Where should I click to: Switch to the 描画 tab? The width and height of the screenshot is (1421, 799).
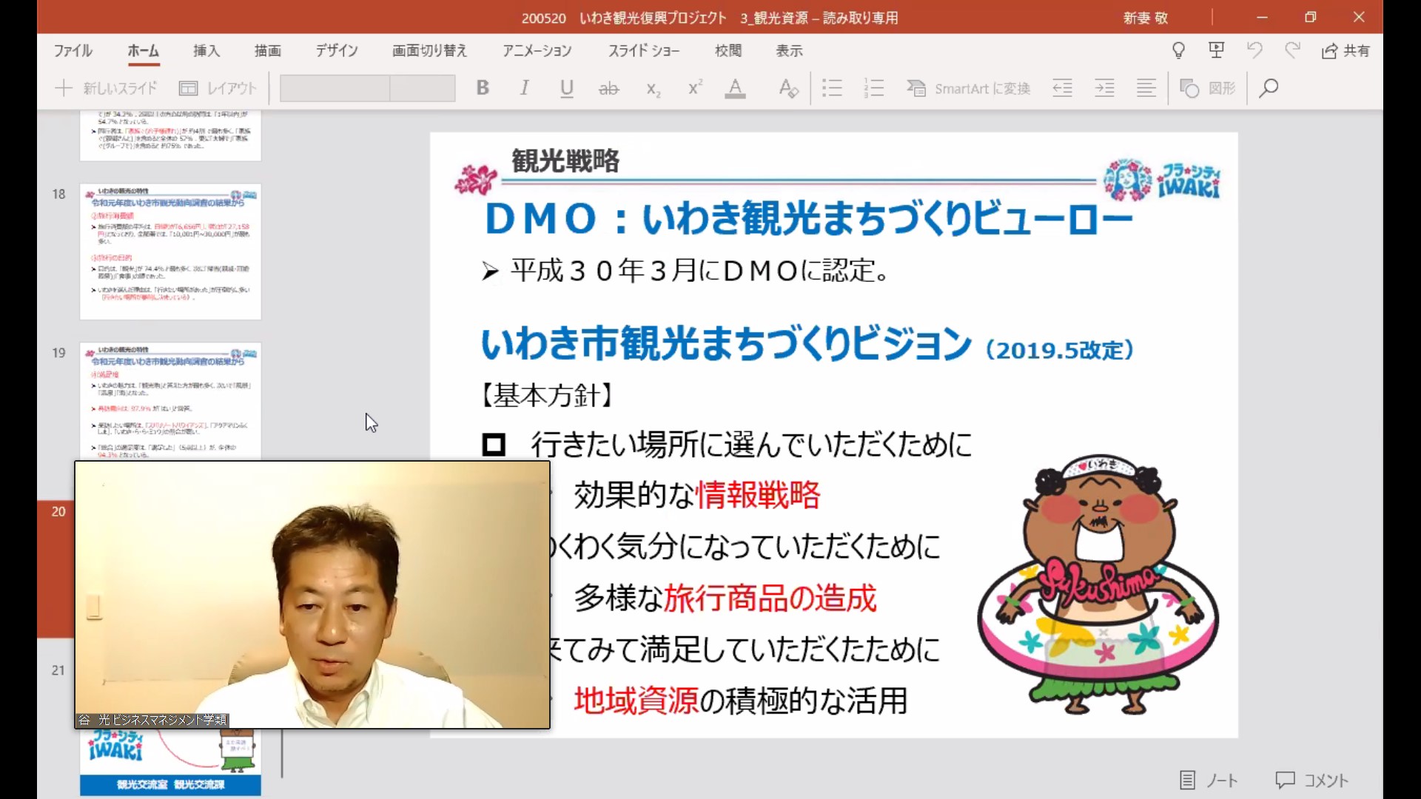(x=268, y=50)
